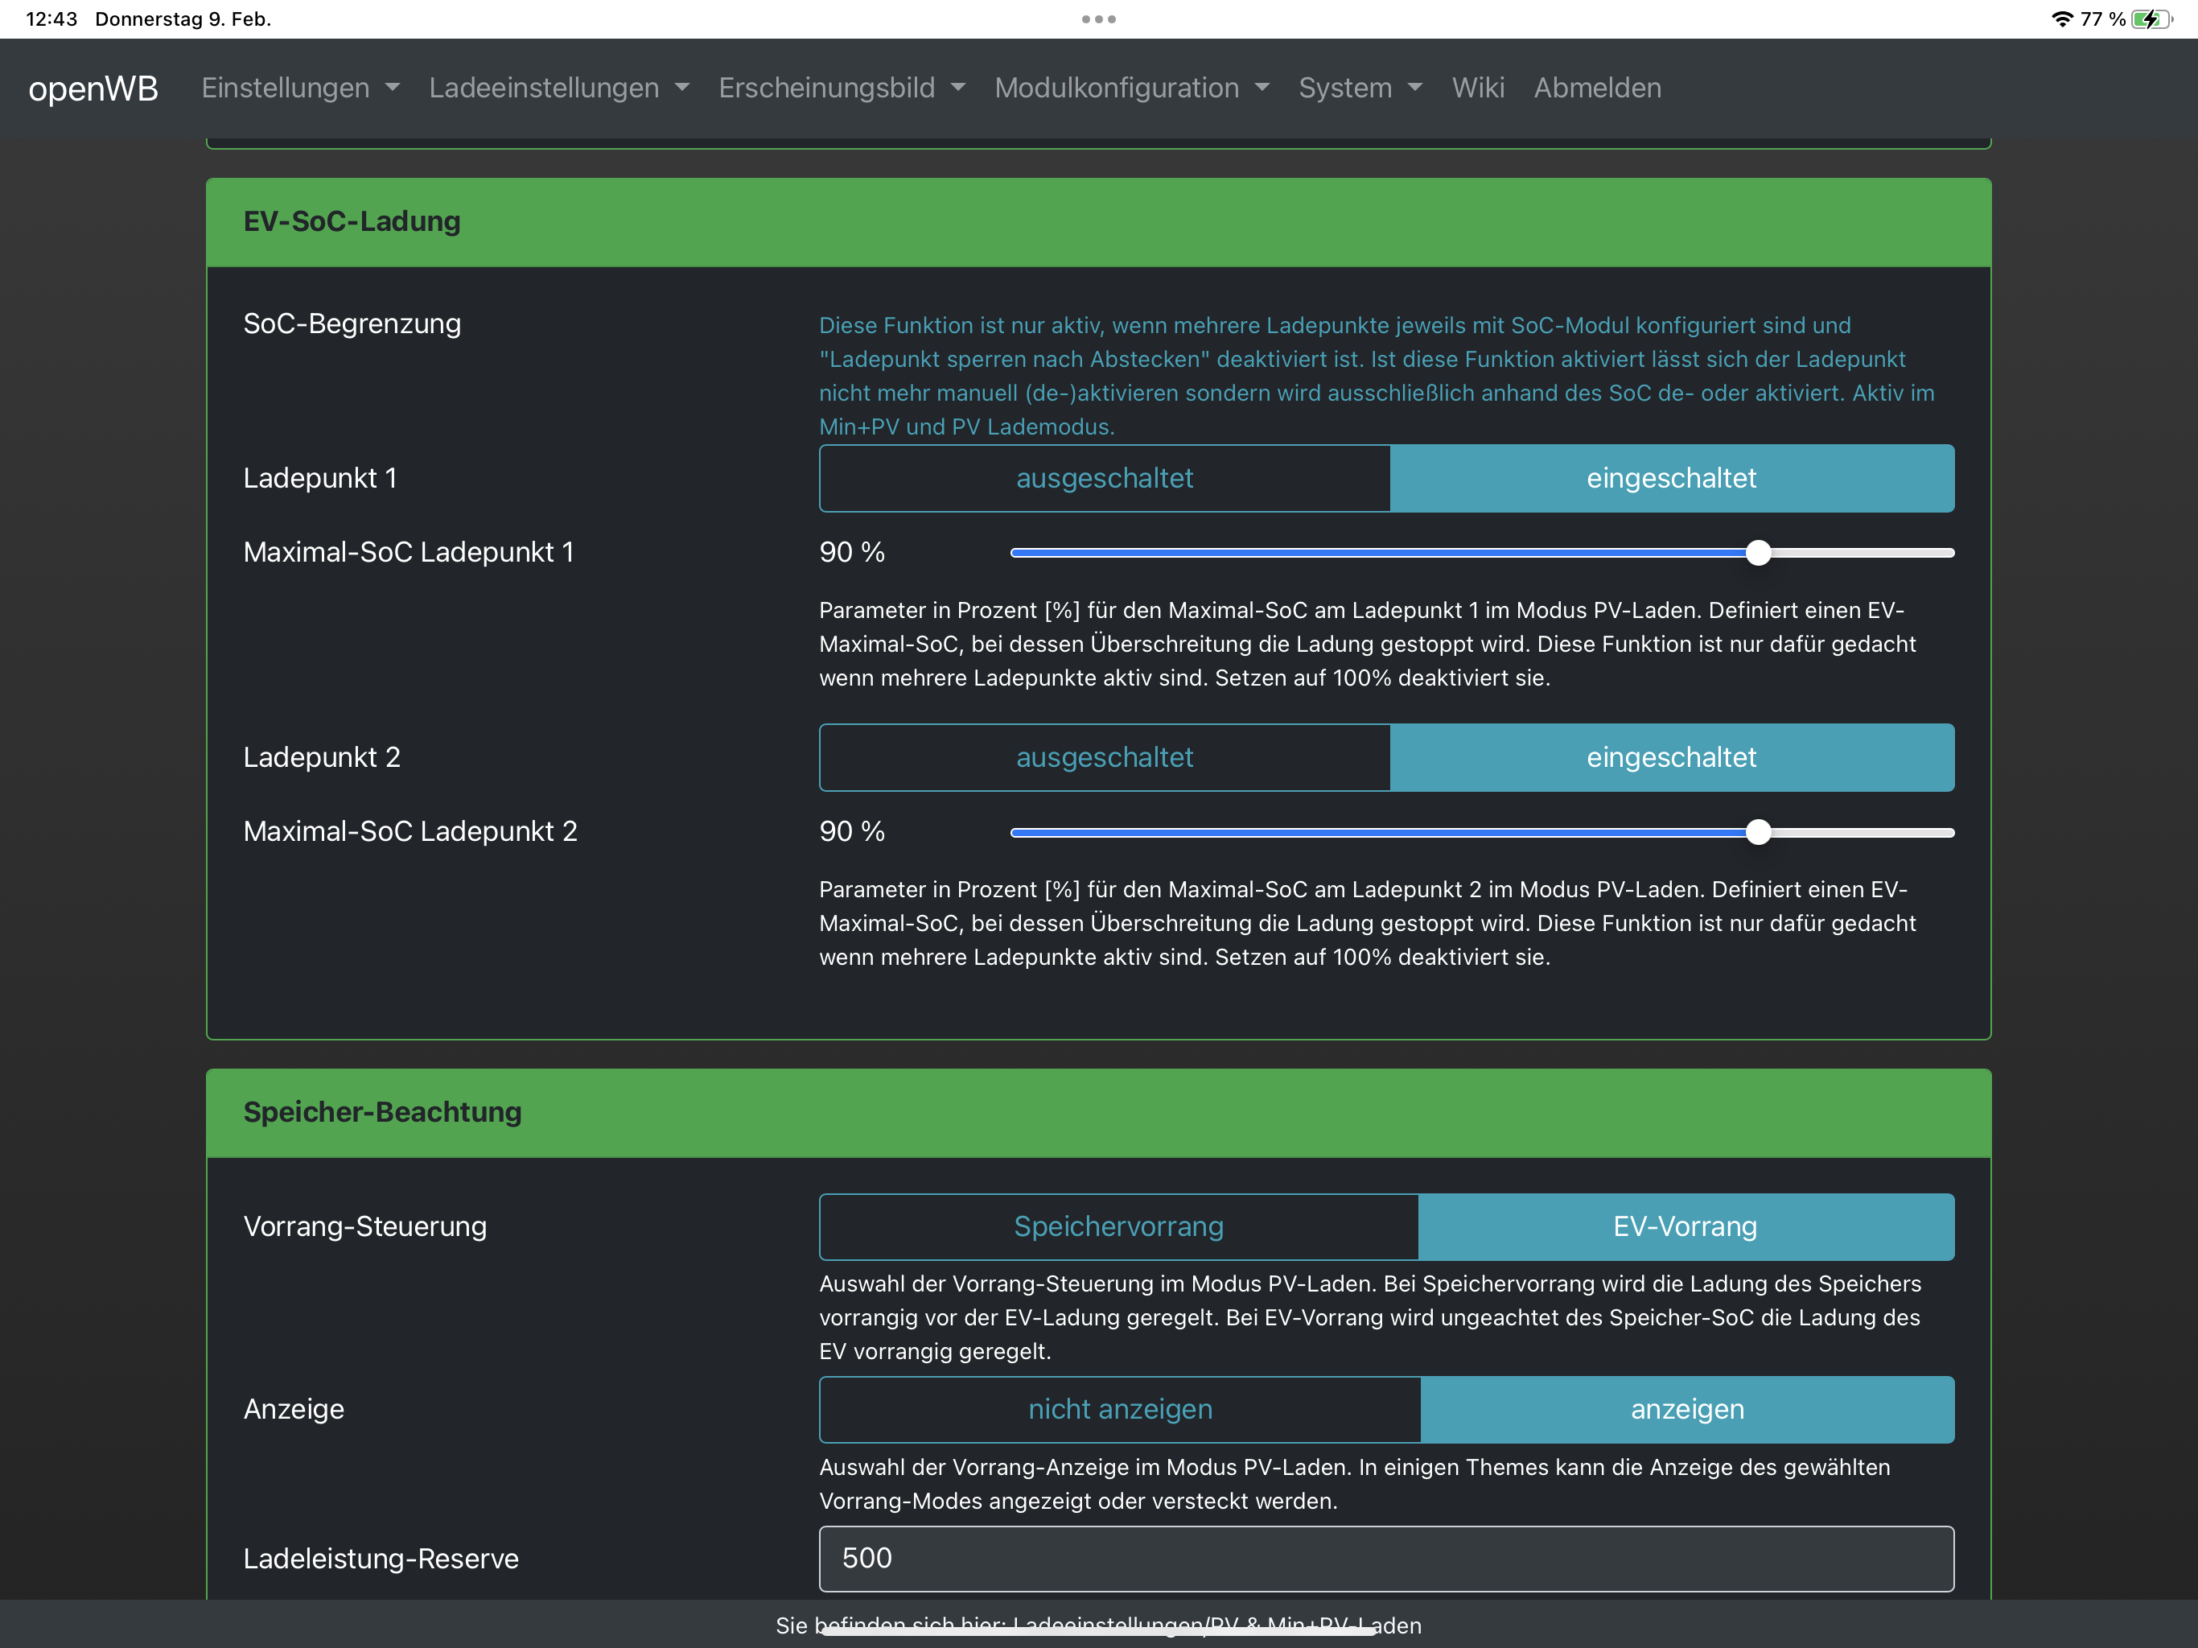
Task: Focus the Ladeleistung-Reserve input field
Action: pyautogui.click(x=1385, y=1558)
